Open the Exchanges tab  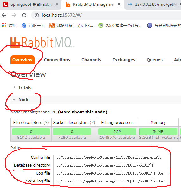[x=124, y=60]
